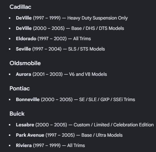Click the bold word Bonneville

click(28, 100)
